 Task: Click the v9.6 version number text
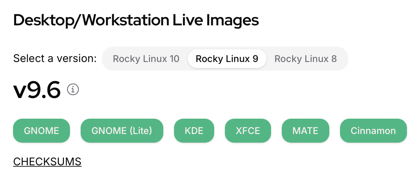(x=37, y=90)
